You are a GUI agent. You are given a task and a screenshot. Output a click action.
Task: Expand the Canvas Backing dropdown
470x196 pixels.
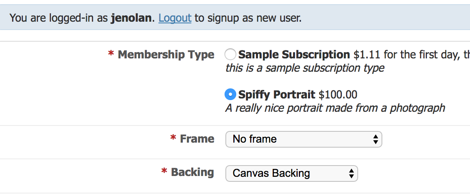click(x=291, y=173)
